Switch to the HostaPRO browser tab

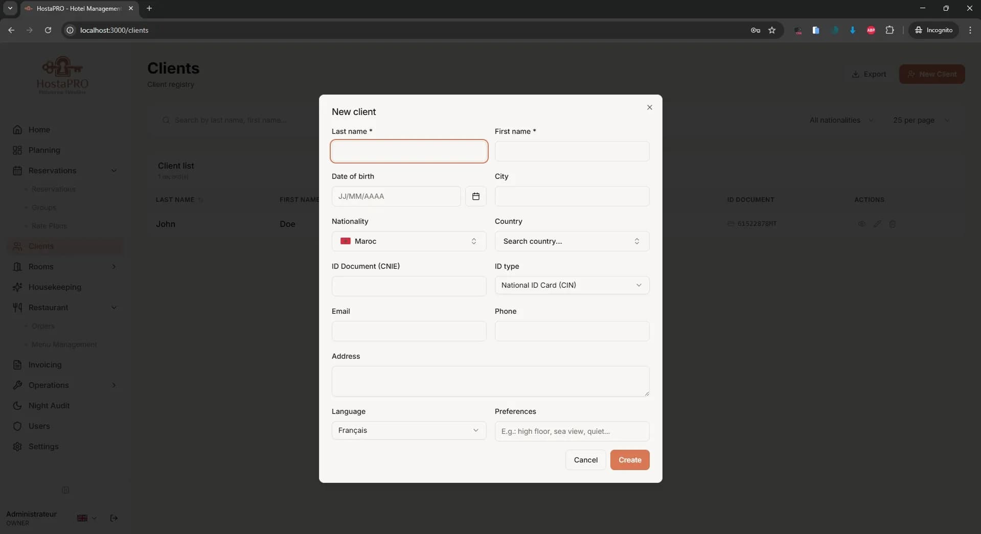tap(75, 8)
